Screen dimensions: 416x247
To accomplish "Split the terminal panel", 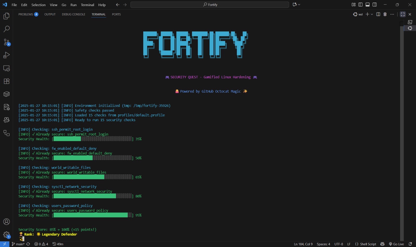I will tap(378, 14).
